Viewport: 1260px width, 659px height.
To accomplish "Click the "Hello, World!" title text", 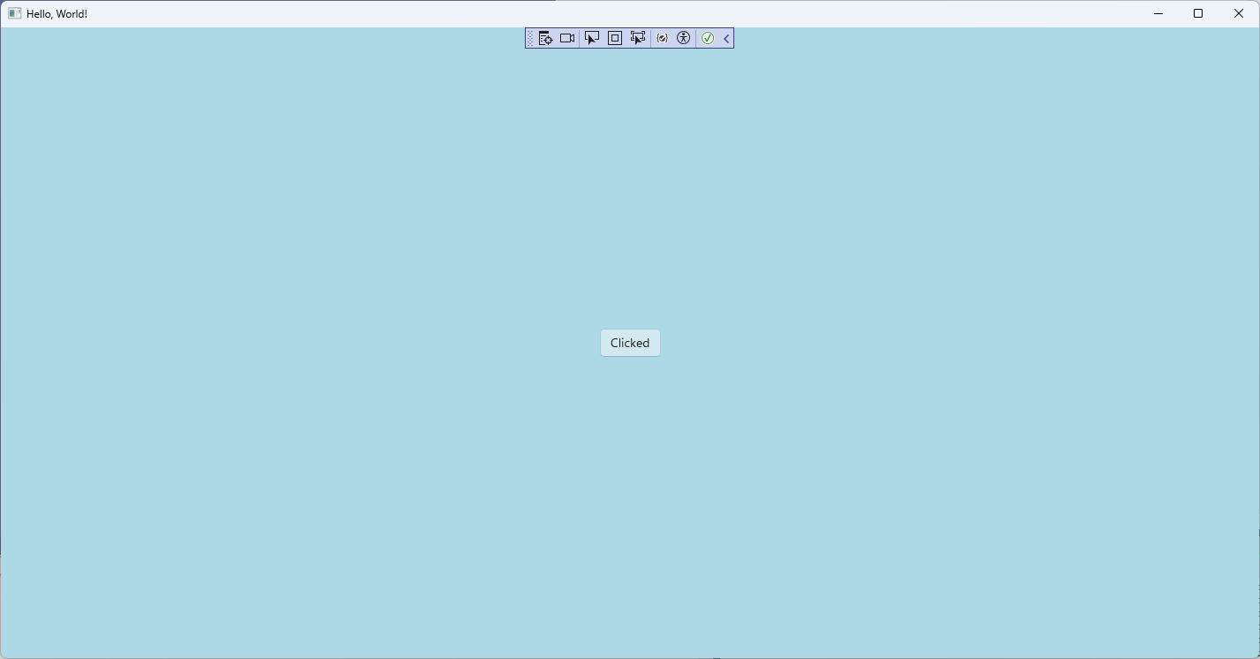I will [x=57, y=14].
